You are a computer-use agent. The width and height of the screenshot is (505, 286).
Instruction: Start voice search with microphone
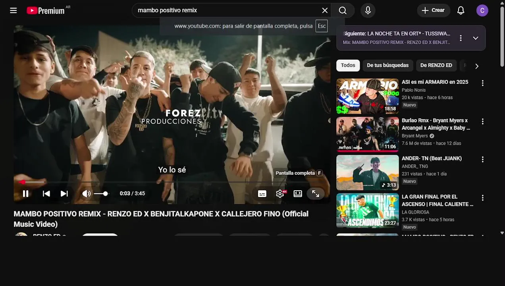point(368,10)
